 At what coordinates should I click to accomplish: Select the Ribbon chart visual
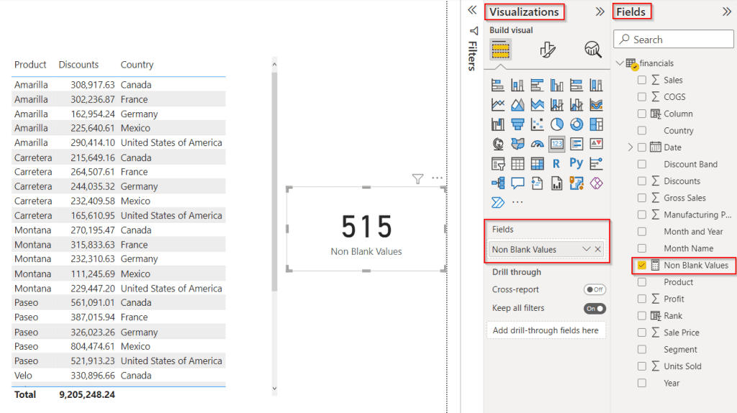point(597,105)
